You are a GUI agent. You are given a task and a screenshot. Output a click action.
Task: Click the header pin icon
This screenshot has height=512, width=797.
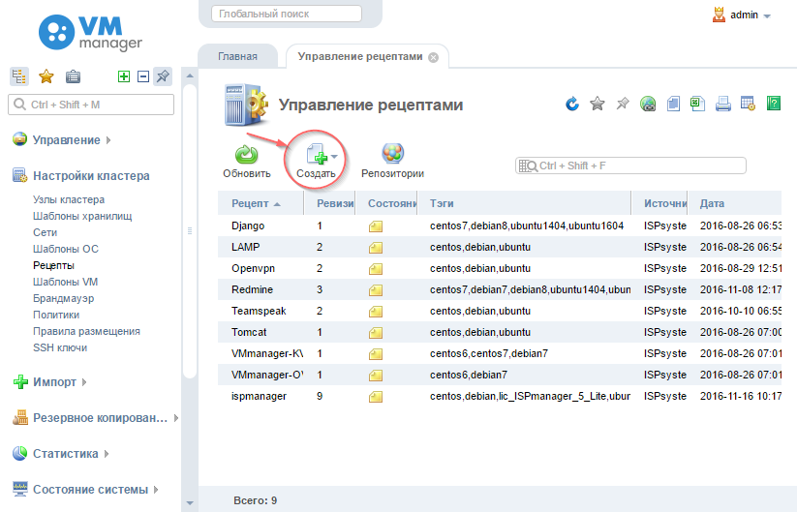tap(623, 104)
